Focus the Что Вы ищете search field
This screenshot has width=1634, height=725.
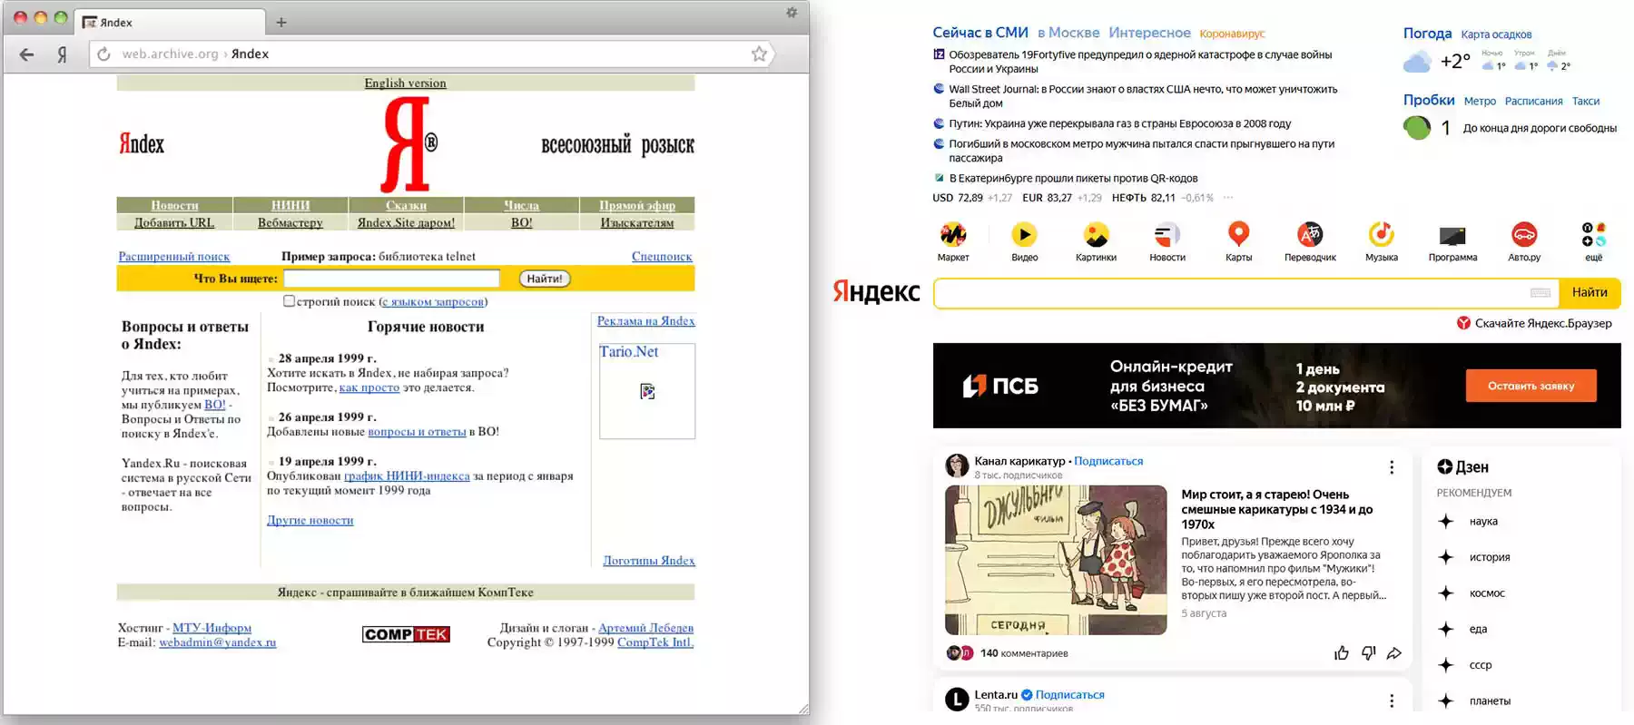[x=391, y=279]
